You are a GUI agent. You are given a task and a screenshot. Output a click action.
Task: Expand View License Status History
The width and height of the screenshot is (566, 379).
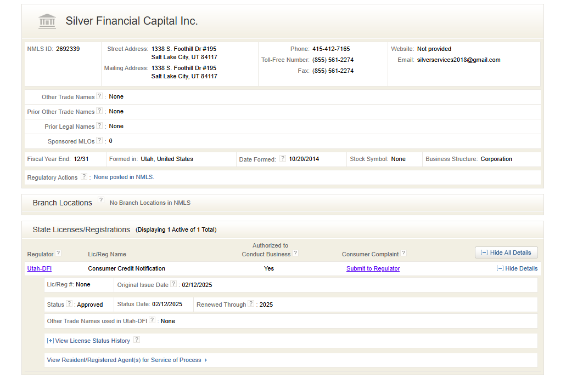click(x=88, y=341)
